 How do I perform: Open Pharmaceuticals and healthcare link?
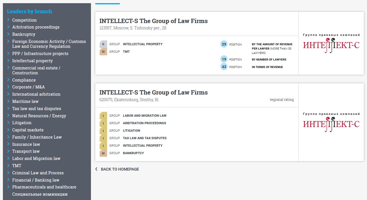[44, 187]
